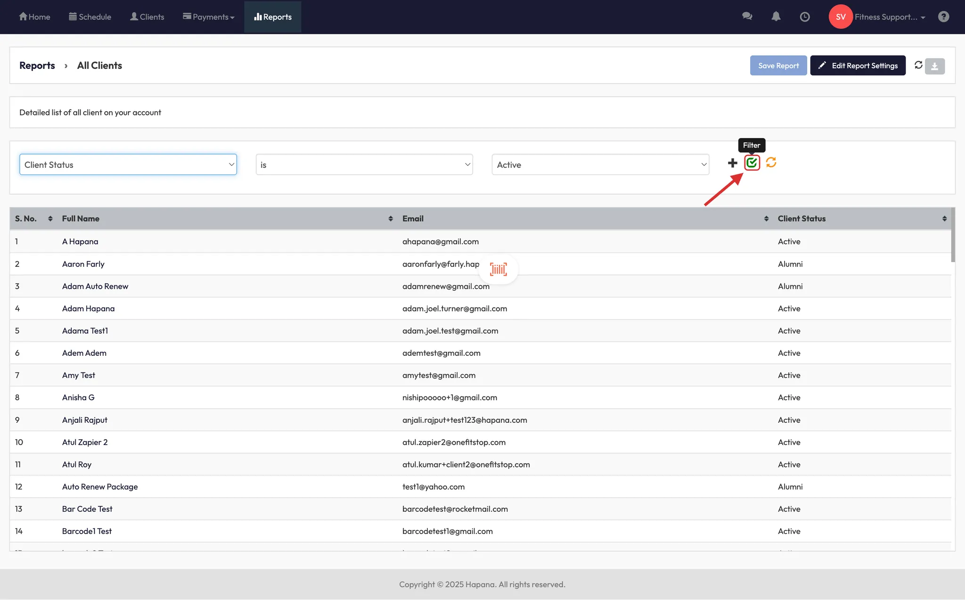Click the download report icon
The width and height of the screenshot is (965, 600).
tap(934, 66)
